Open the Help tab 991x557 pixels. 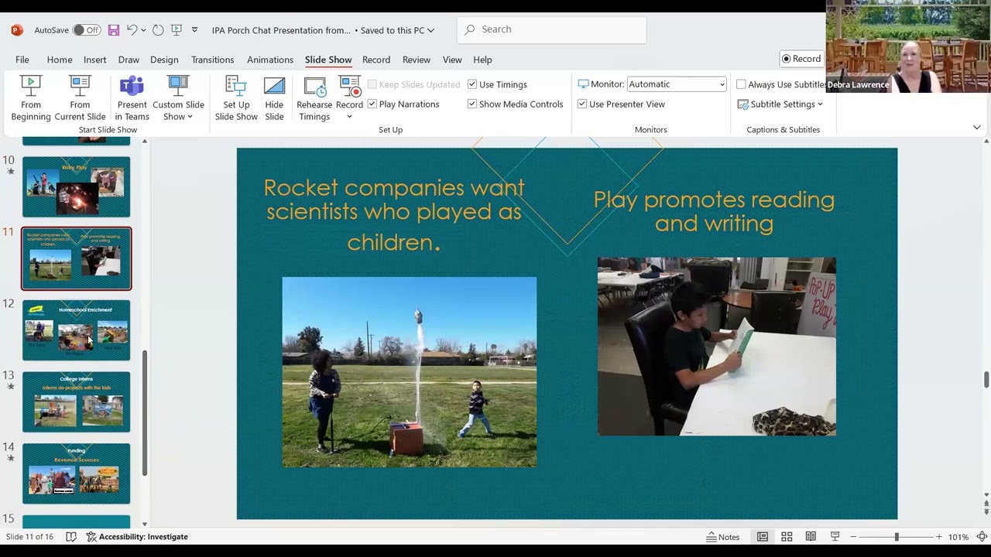(482, 60)
